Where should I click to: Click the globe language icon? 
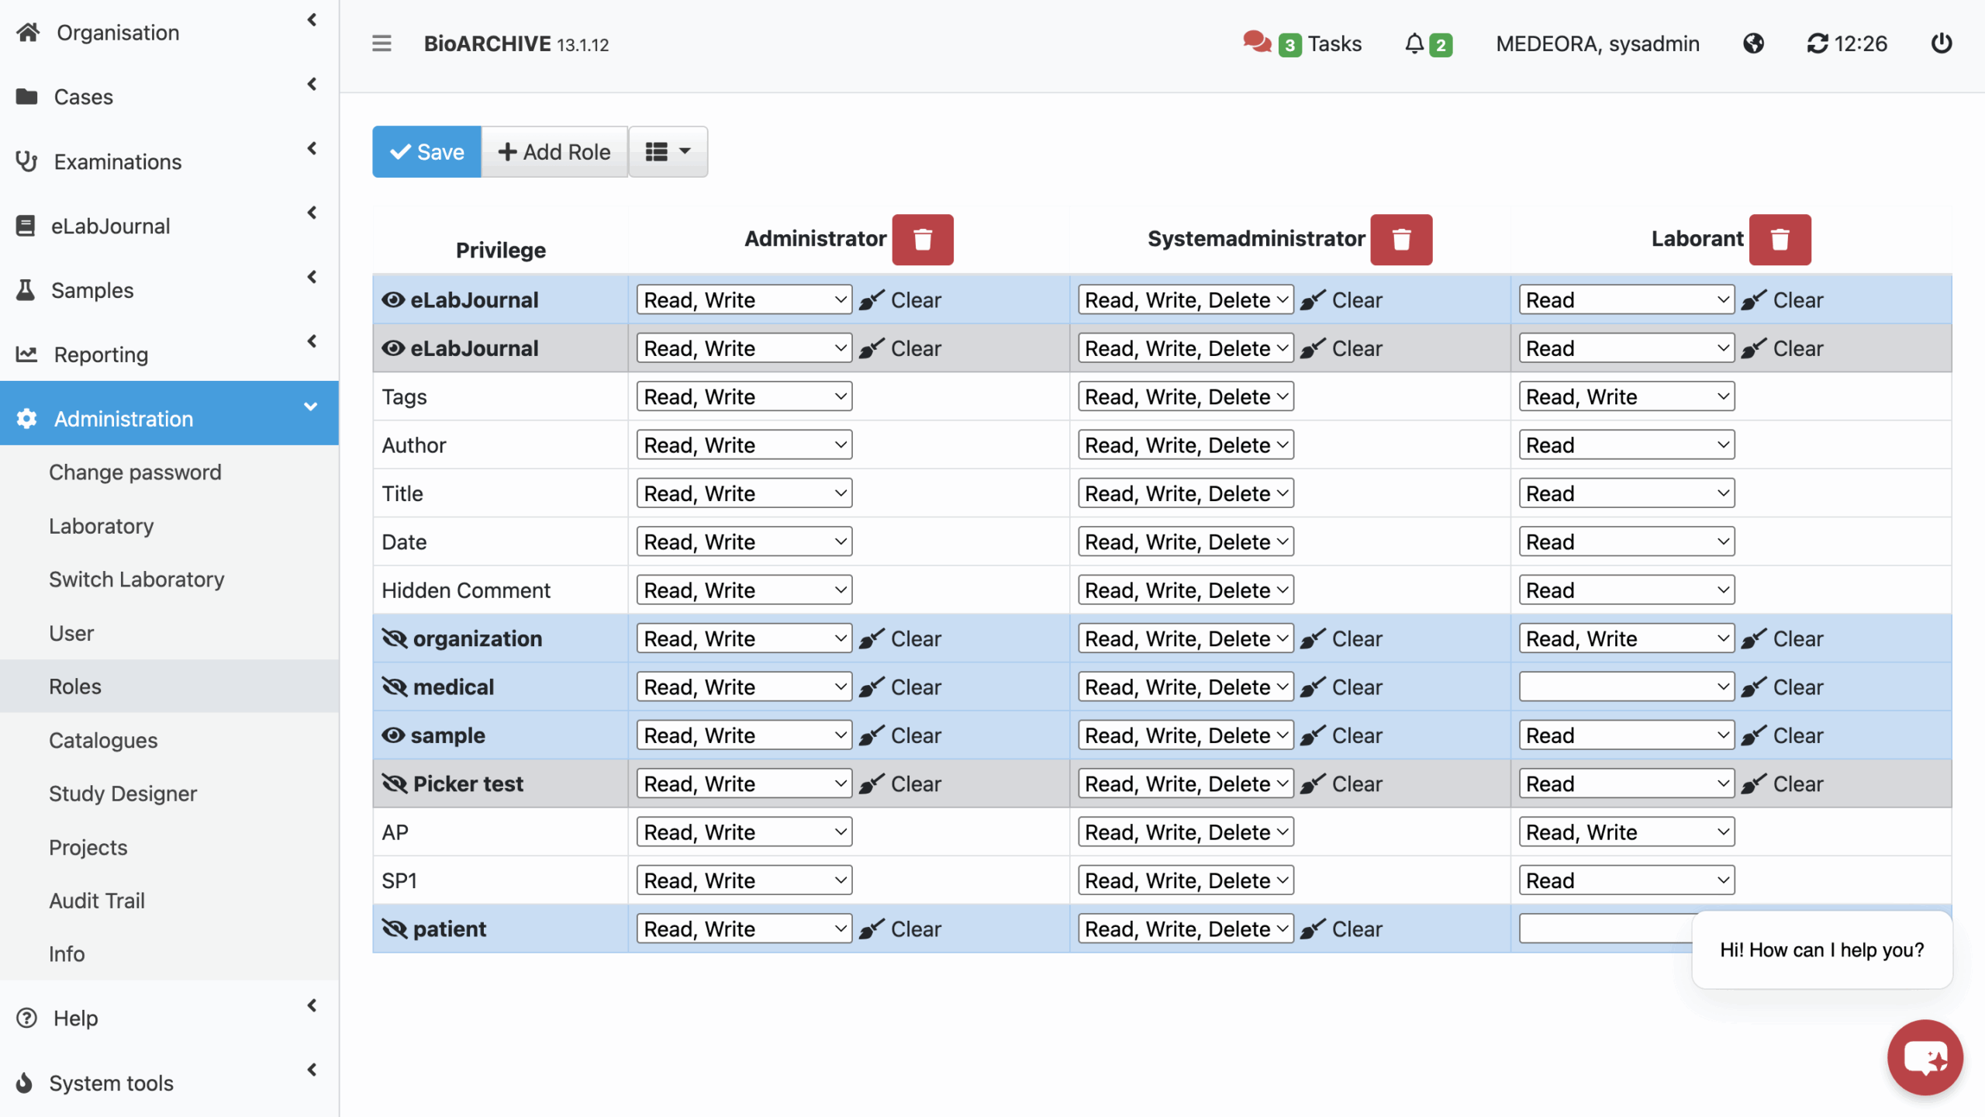[1753, 44]
